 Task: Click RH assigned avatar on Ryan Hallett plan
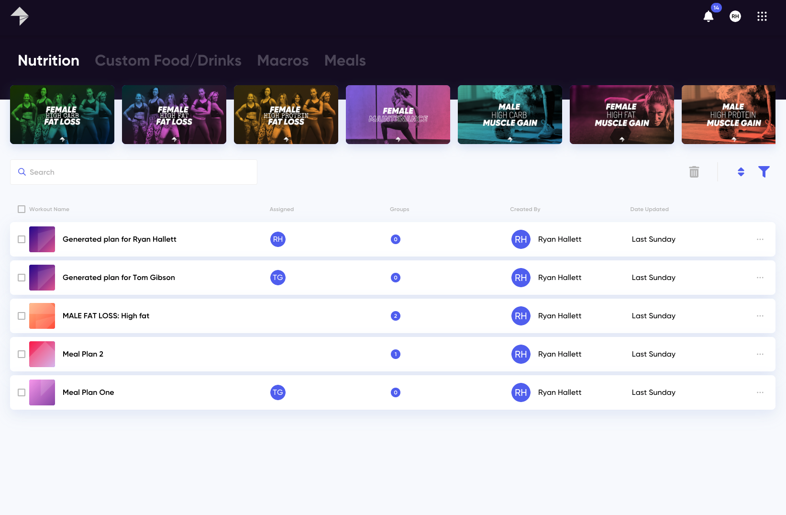(278, 239)
